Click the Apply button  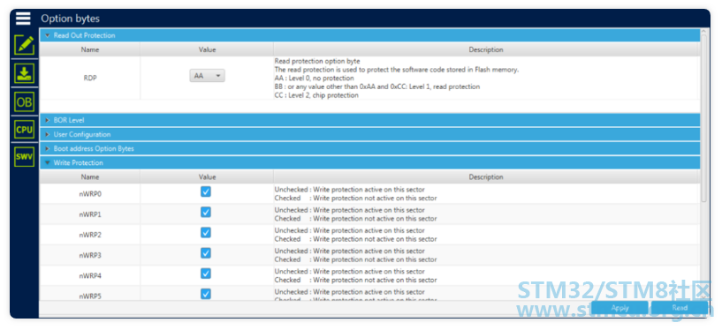pyautogui.click(x=619, y=307)
